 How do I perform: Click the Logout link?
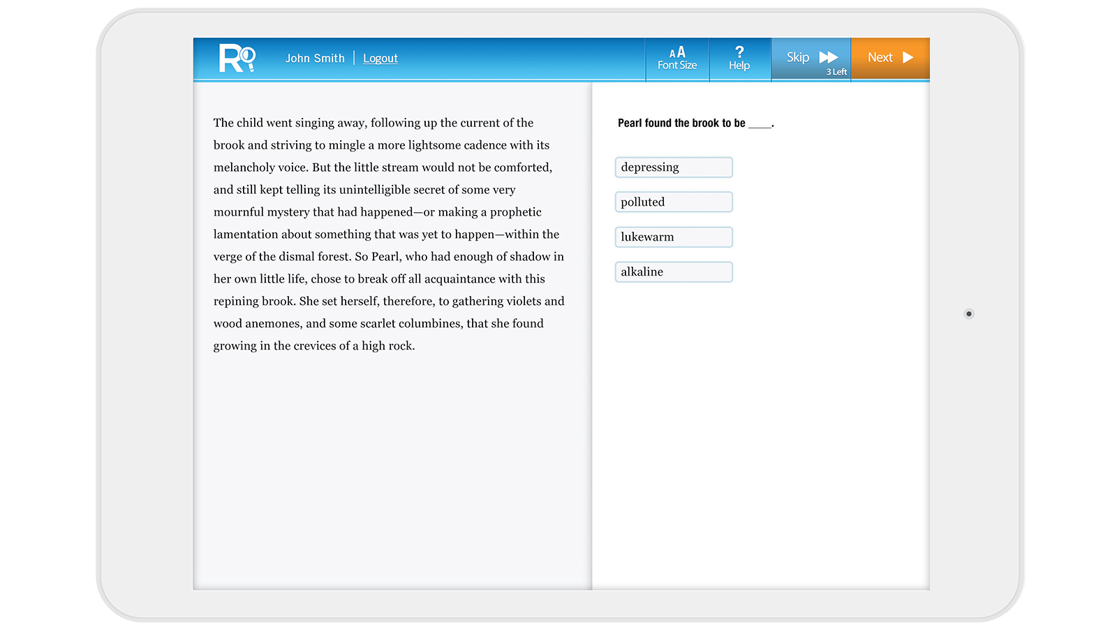380,58
